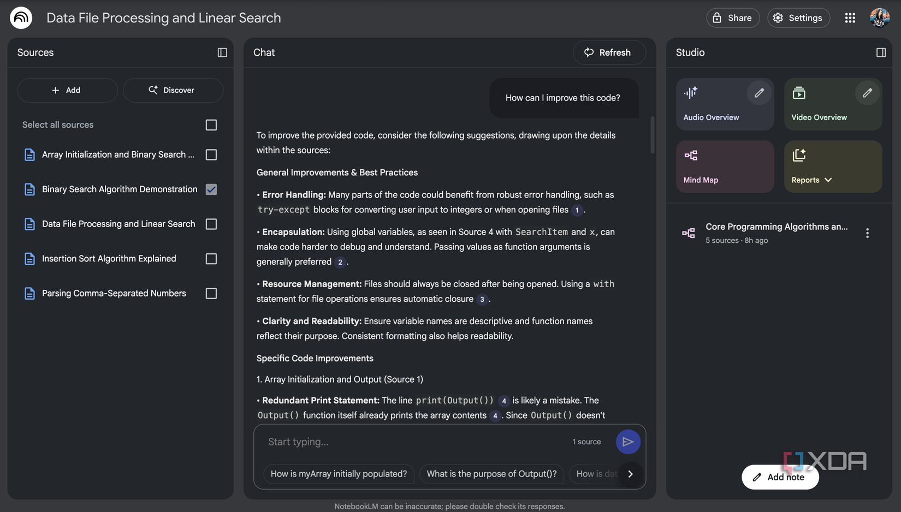Open citation 4 after array contents
The height and width of the screenshot is (512, 901).
coord(495,416)
